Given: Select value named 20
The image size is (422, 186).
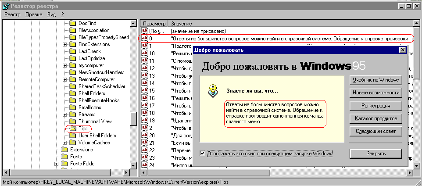Looking at the screenshot, I should coord(152,135).
